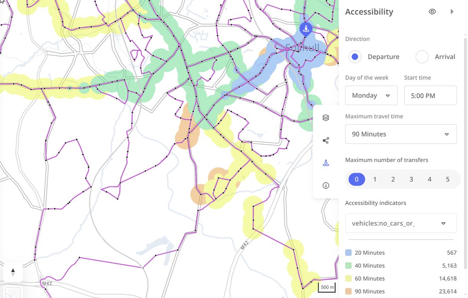Open the Accessibility indicators dropdown
468x298 pixels.
point(401,223)
